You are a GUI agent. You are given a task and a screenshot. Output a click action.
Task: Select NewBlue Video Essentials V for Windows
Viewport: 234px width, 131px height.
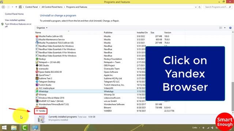pos(57,49)
